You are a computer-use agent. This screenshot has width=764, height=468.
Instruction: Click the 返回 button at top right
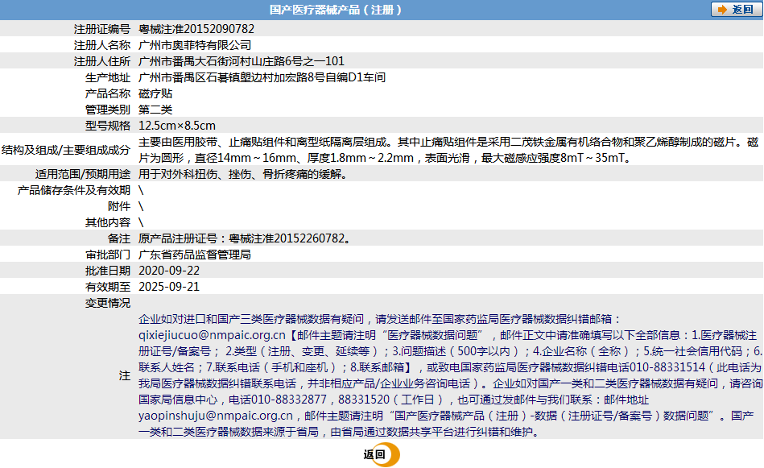coord(737,9)
